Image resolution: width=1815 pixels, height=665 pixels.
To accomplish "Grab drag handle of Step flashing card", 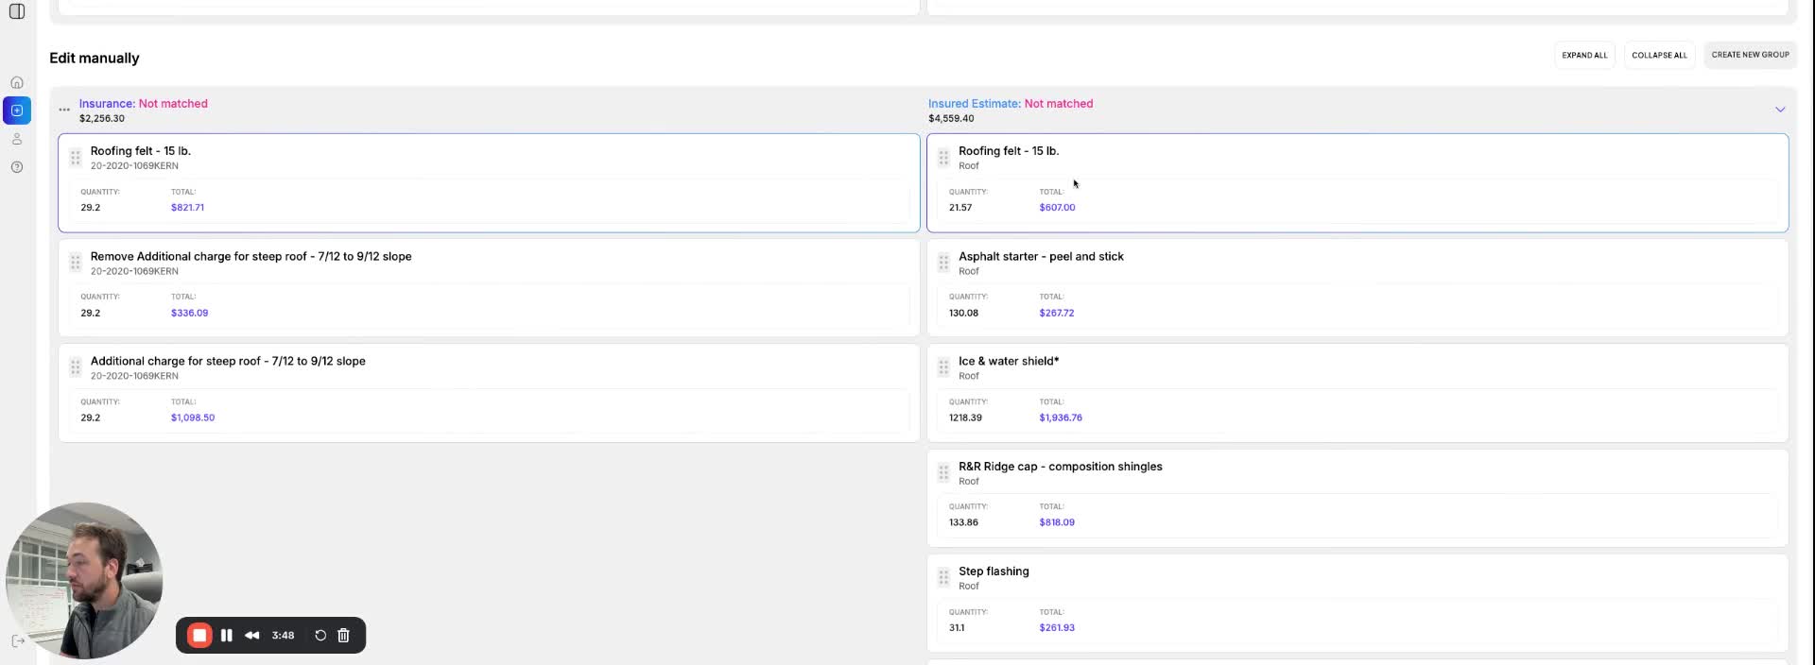I will tap(943, 577).
